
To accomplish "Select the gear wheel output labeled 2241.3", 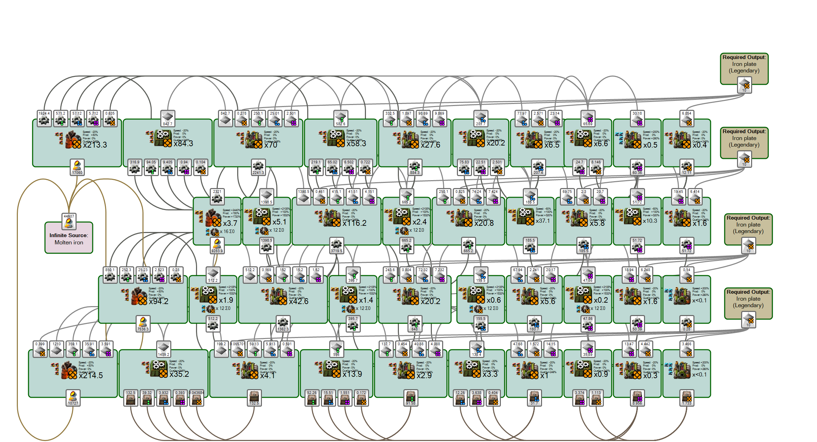I will pos(258,167).
